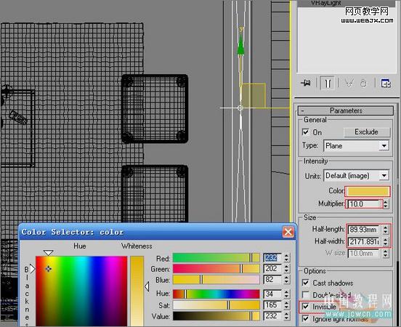Collapse the Parameters rollout
The height and width of the screenshot is (327, 401).
(x=346, y=110)
